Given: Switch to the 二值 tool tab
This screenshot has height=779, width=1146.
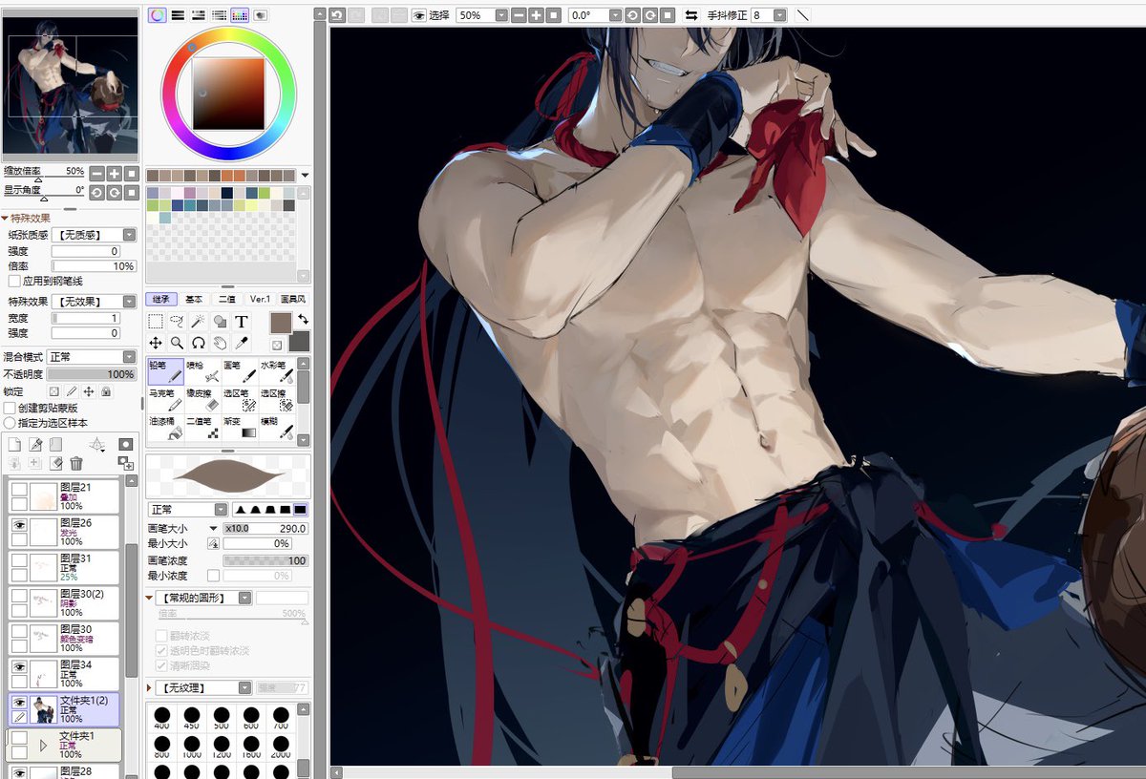Looking at the screenshot, I should [226, 299].
